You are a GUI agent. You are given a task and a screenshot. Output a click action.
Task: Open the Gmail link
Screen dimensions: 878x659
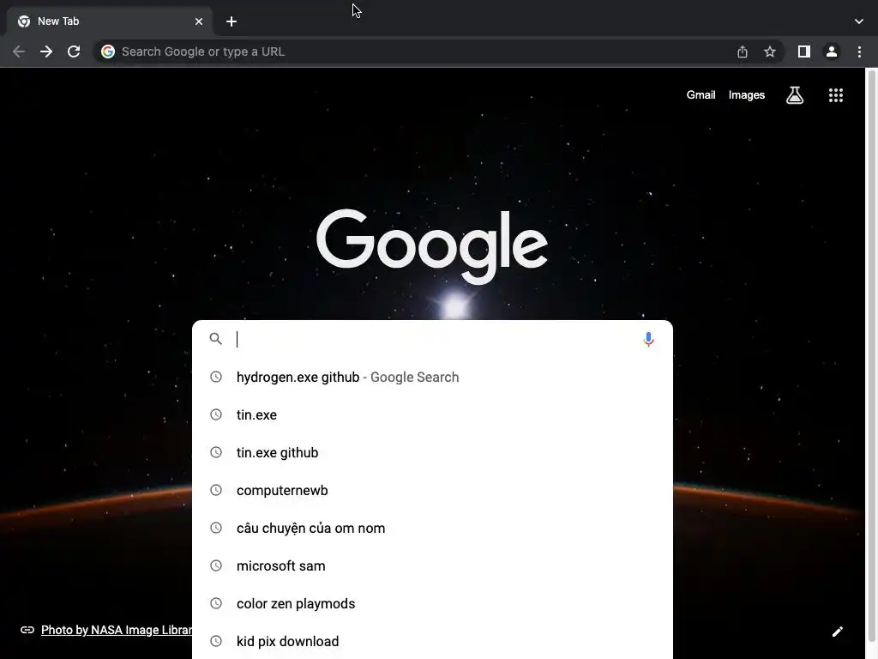tap(701, 95)
